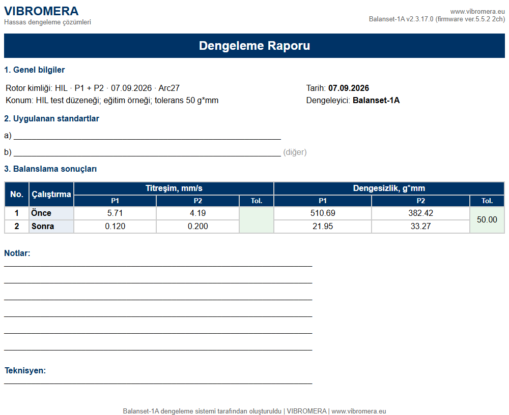Click the Konum HIL test düzeneği line

click(x=112, y=101)
